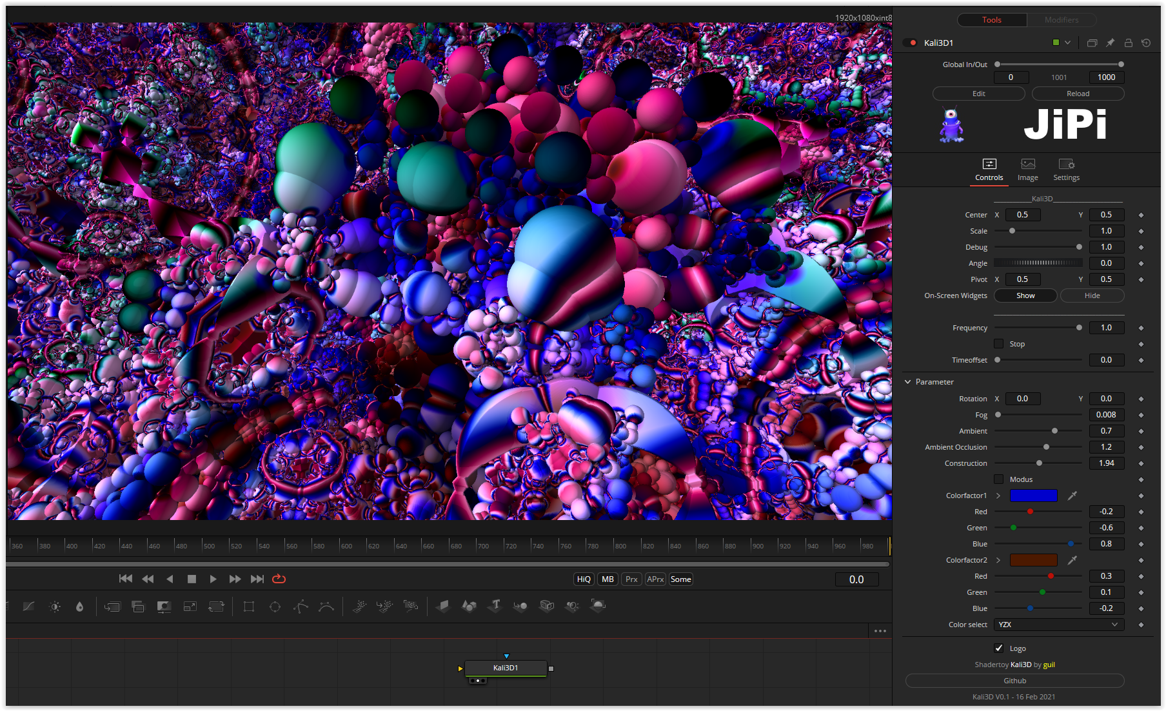
Task: Uncheck the Logo checkbox
Action: (x=998, y=648)
